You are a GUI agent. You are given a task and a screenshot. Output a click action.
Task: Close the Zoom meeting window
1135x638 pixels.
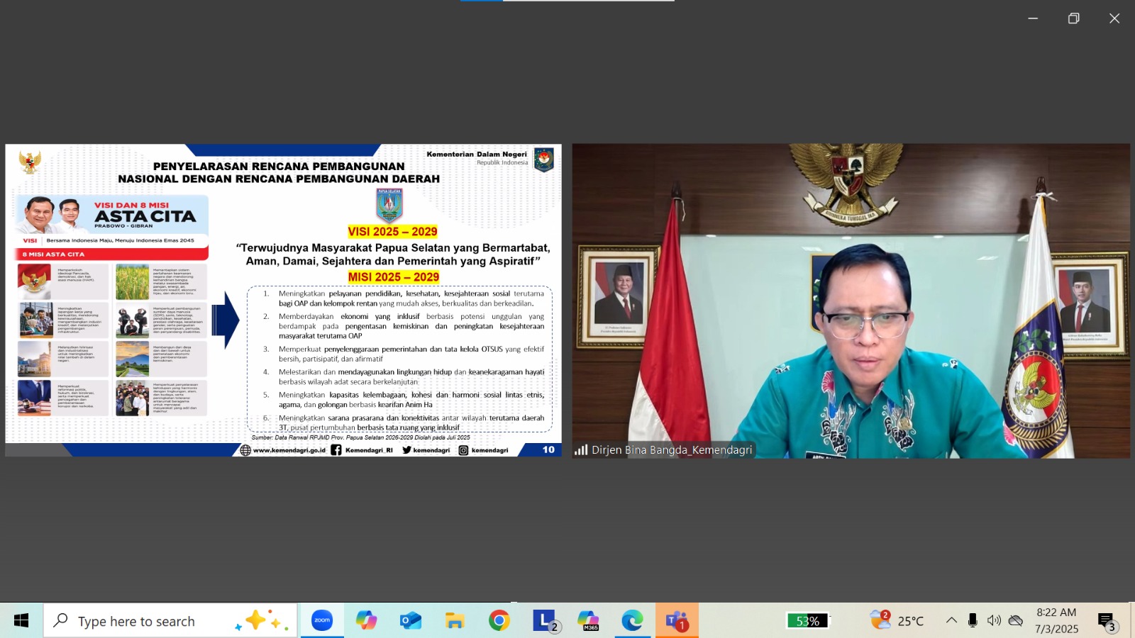point(1114,18)
